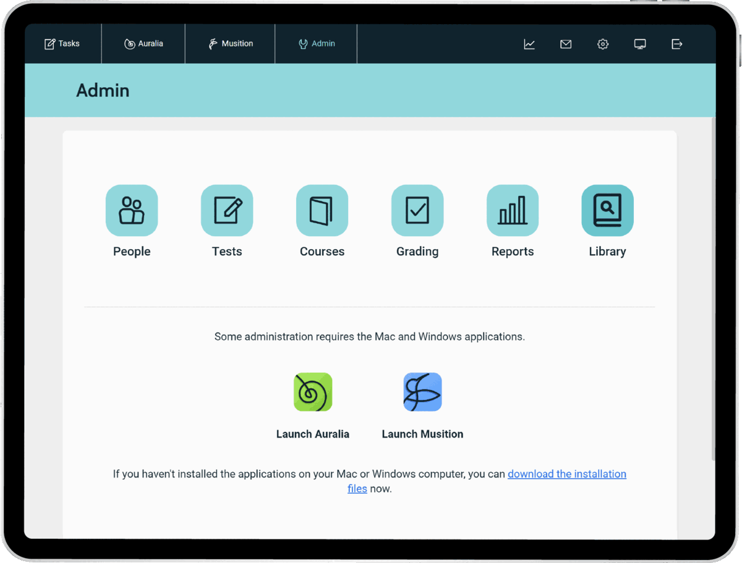The image size is (742, 563).
Task: Log out using the exit icon
Action: tap(677, 44)
